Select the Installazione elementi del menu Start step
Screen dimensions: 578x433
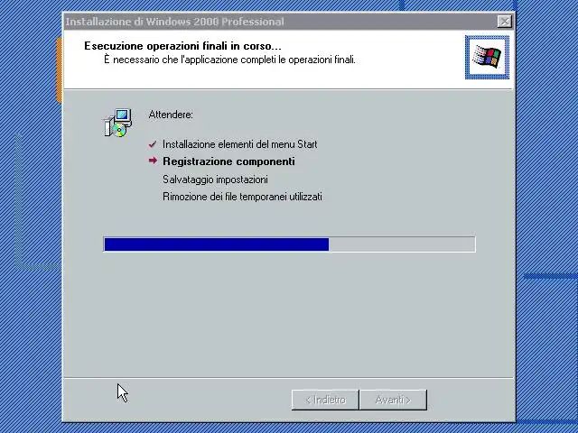coord(239,144)
